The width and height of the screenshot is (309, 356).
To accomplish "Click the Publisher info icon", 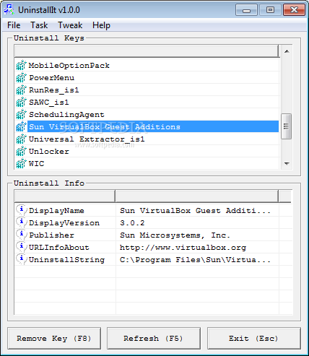I will (x=21, y=235).
